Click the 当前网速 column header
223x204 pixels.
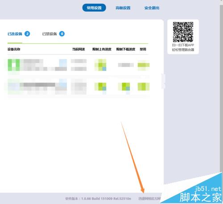[78, 49]
